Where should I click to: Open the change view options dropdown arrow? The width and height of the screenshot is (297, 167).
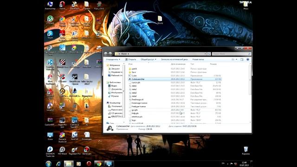(236, 59)
